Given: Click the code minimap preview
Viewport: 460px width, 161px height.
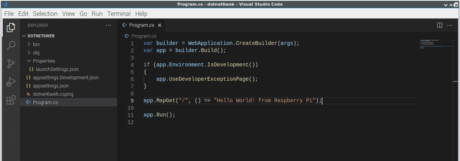Looking at the screenshot, I should (436, 44).
